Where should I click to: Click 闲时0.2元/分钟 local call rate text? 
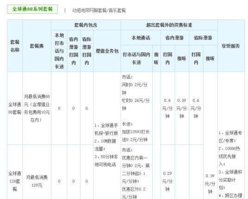(x=135, y=88)
